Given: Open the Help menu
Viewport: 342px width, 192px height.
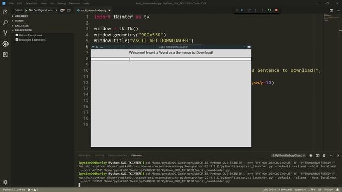Looking at the screenshot, I should (x=87, y=3).
